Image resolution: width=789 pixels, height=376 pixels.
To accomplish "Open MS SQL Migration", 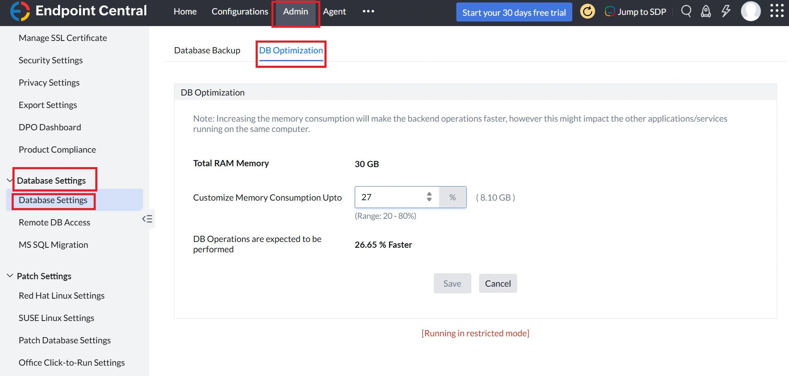I will pyautogui.click(x=53, y=245).
